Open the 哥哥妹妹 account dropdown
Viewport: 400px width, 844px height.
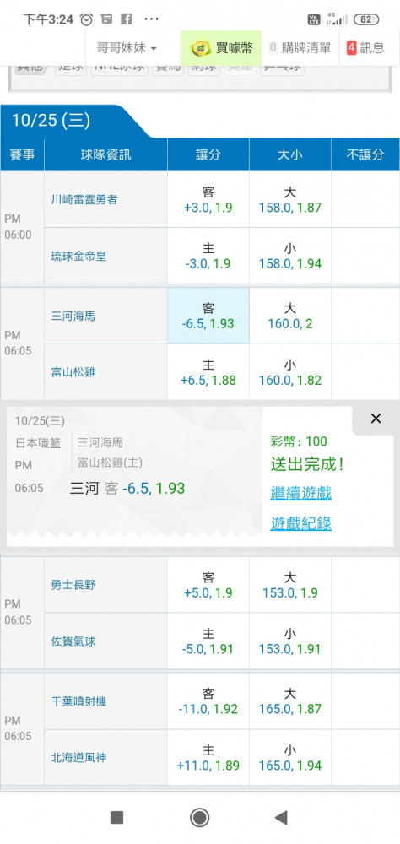point(127,48)
